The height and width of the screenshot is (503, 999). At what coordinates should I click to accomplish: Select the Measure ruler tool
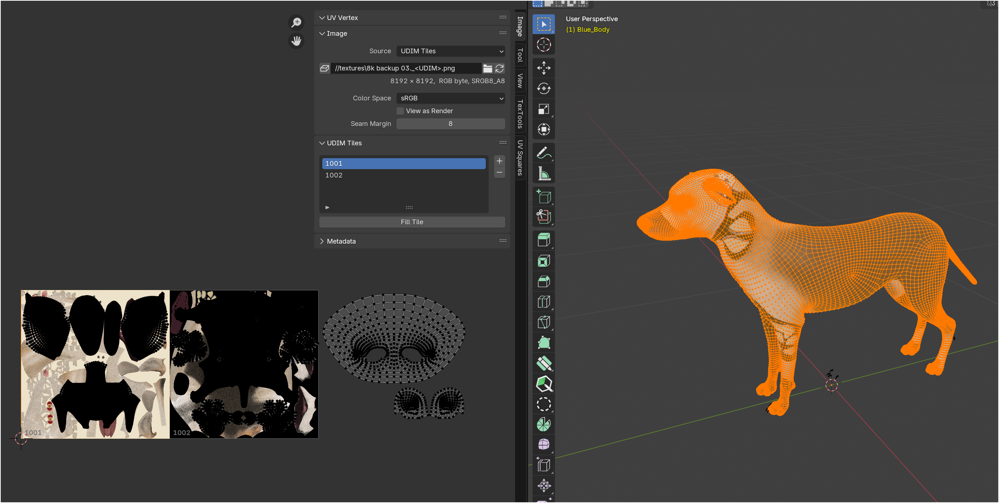(544, 173)
